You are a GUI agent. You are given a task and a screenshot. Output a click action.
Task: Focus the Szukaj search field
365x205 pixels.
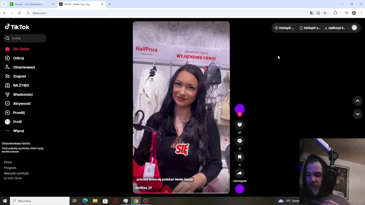[x=25, y=38]
